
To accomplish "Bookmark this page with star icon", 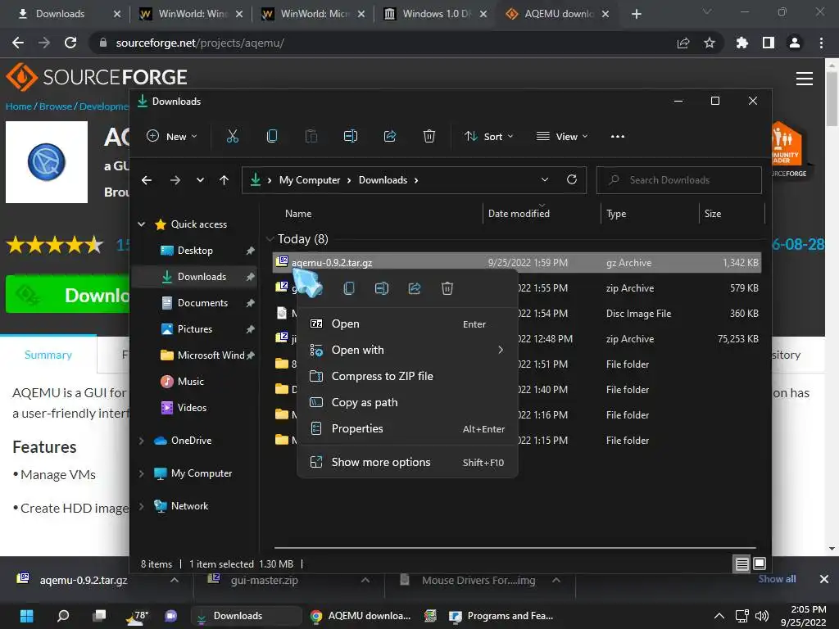I will pos(710,43).
